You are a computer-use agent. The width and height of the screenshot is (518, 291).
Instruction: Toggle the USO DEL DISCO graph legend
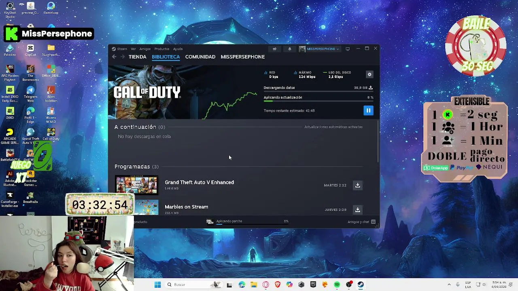pos(337,74)
